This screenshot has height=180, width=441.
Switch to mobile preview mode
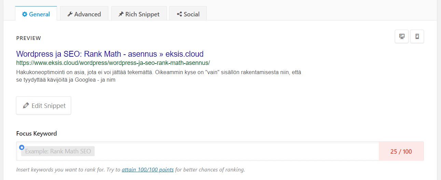[x=417, y=37]
